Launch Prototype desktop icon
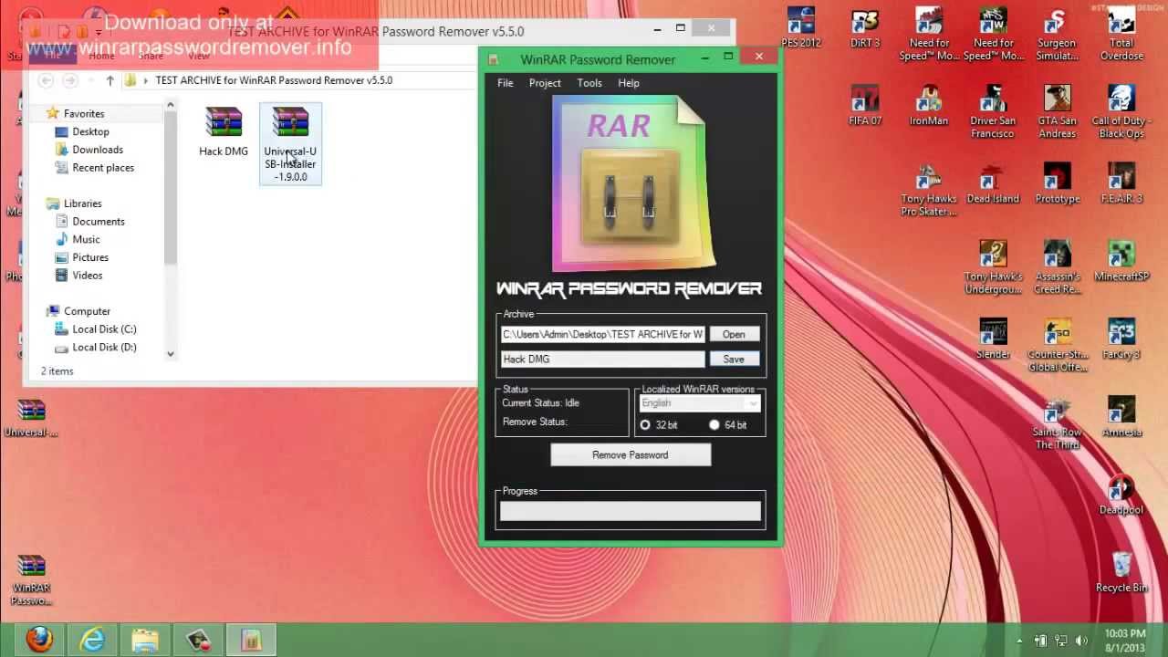The width and height of the screenshot is (1168, 657). coord(1057,183)
